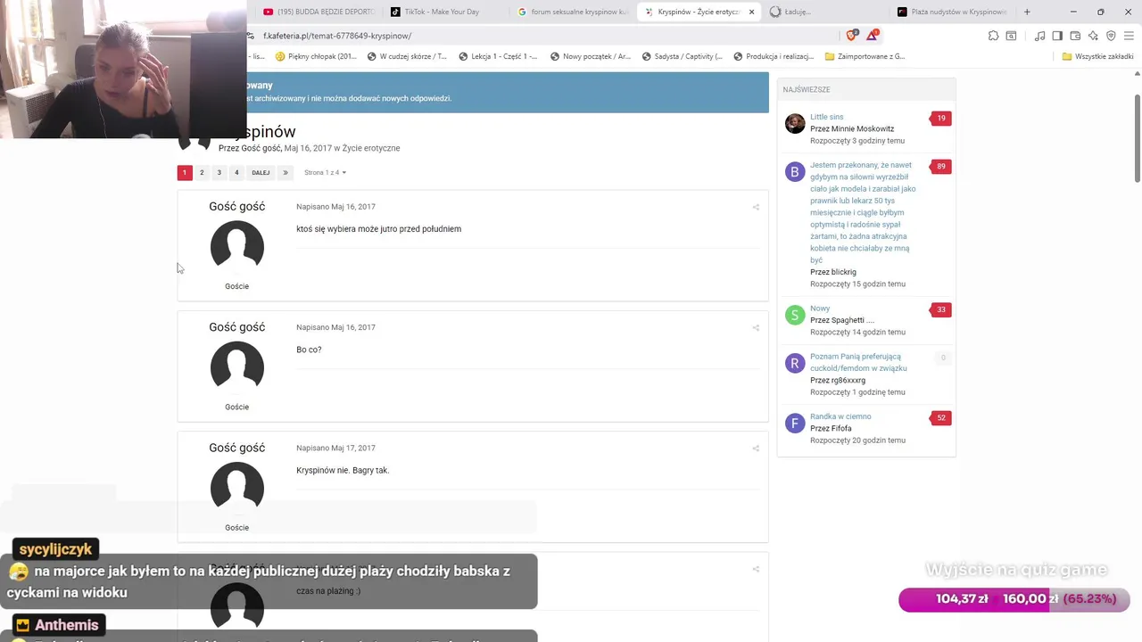The width and height of the screenshot is (1142, 642).
Task: Click the 'Napisano Maj 17, 2017' timestamp
Action: tap(335, 448)
